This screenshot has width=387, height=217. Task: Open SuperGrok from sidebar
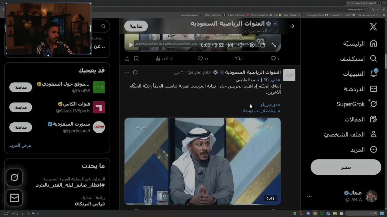357,104
